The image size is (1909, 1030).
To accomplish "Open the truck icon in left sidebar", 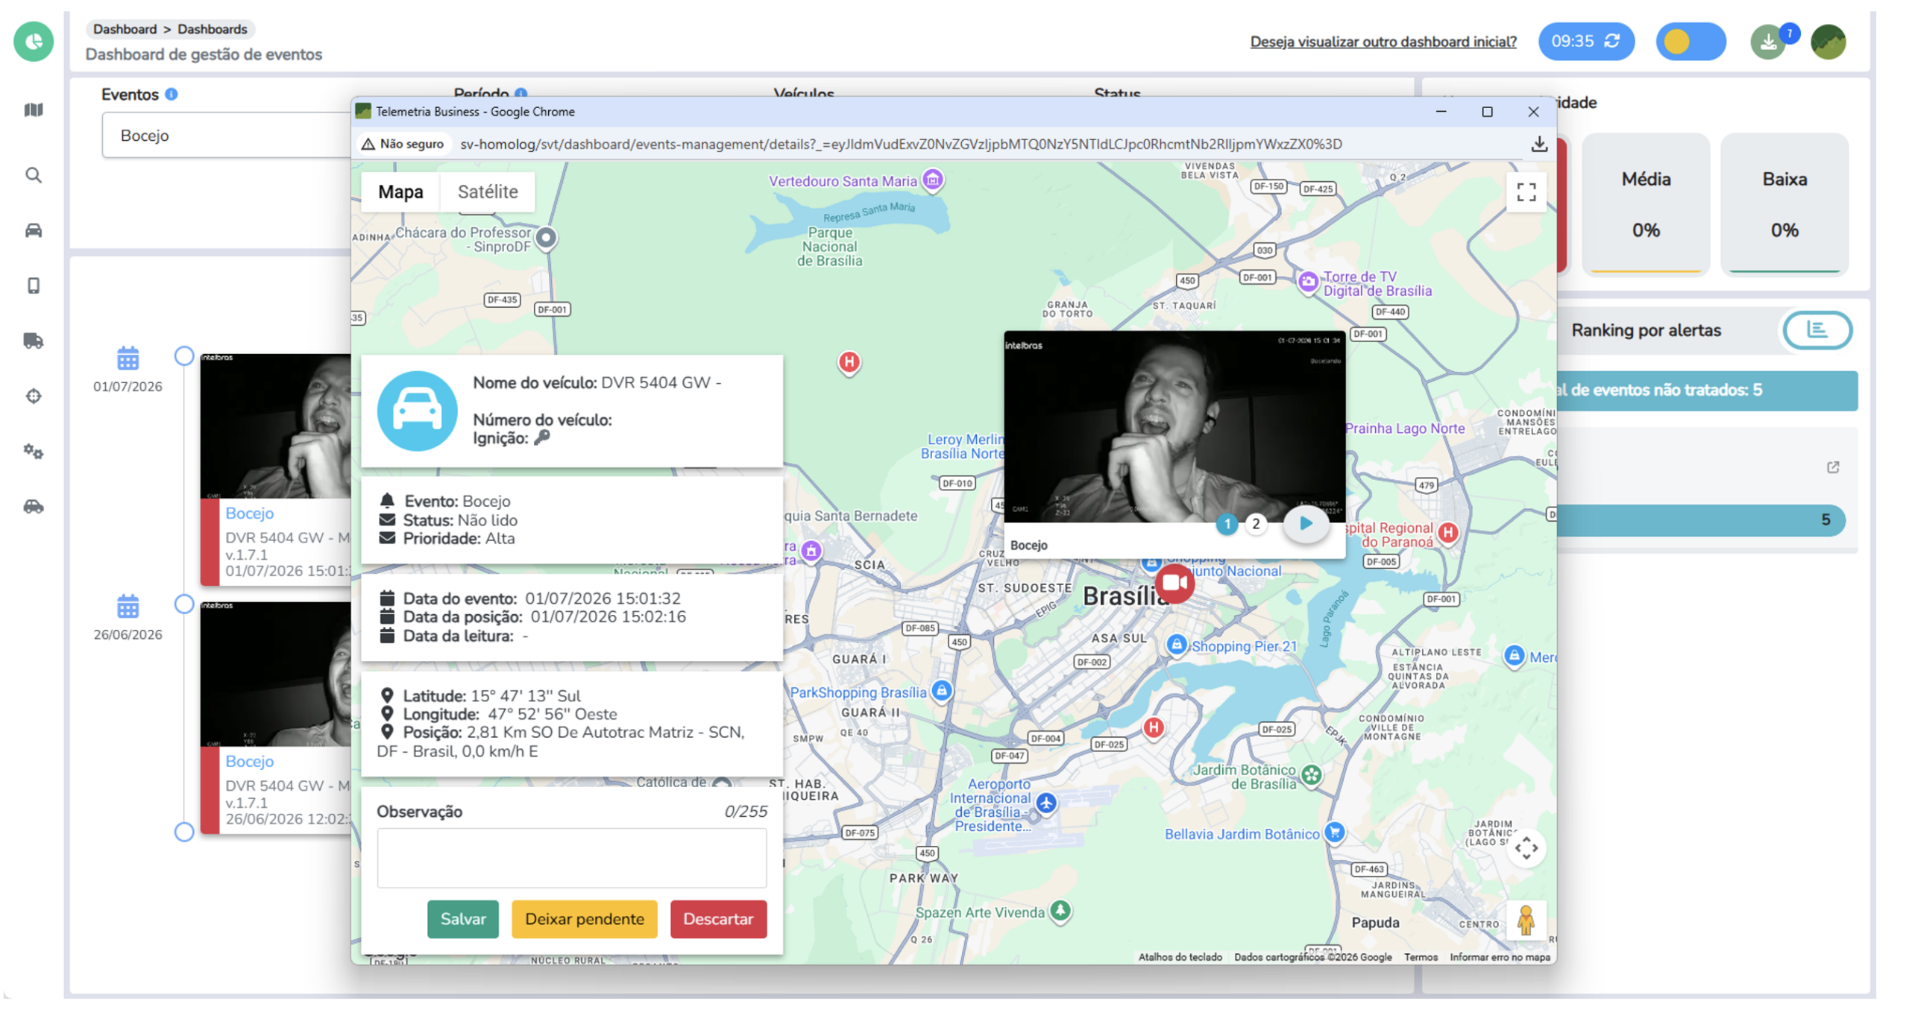I will 34,341.
